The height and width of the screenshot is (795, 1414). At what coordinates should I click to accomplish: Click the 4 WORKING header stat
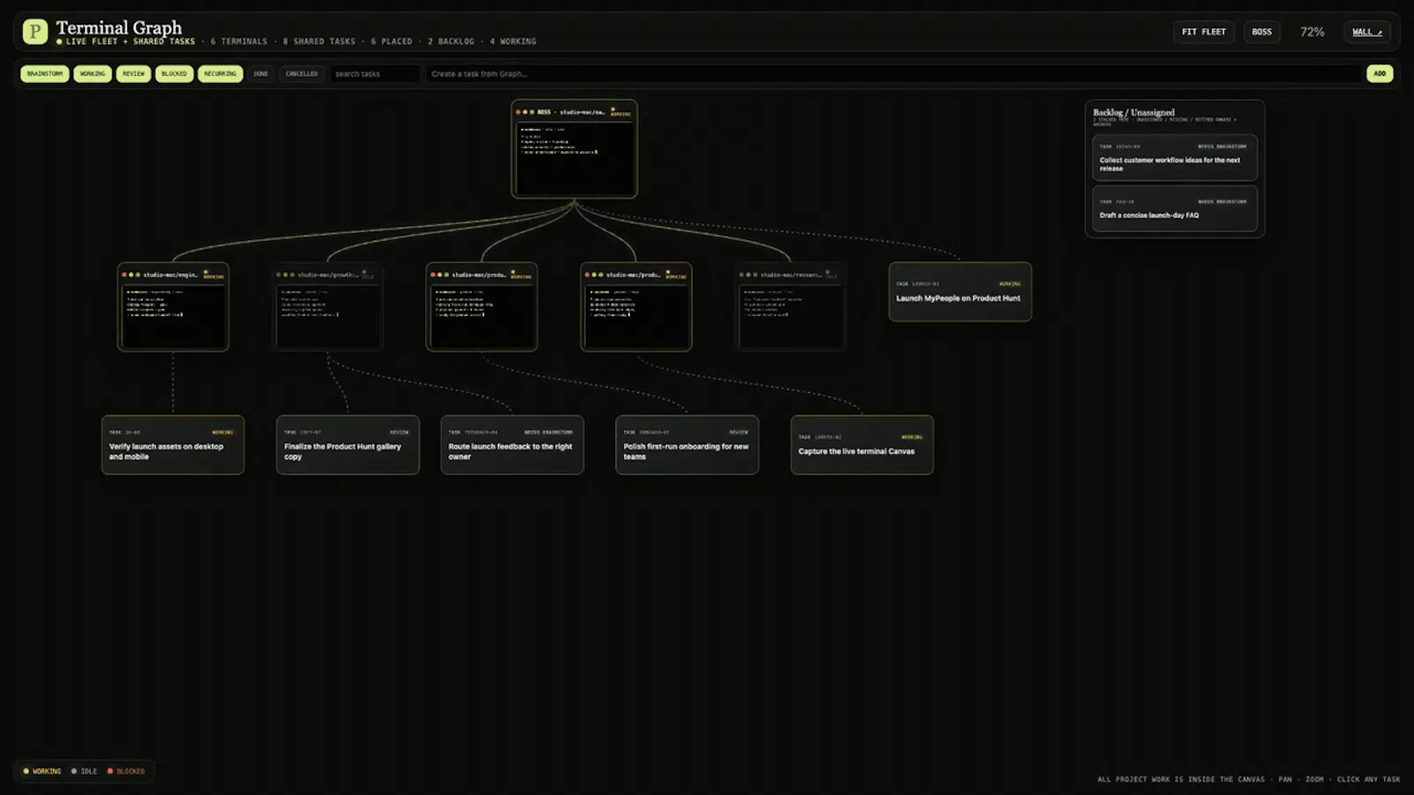(513, 42)
